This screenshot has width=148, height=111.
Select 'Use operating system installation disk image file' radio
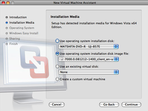click(x=57, y=54)
